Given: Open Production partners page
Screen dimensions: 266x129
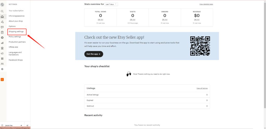Looking at the screenshot, I should coord(17,42).
